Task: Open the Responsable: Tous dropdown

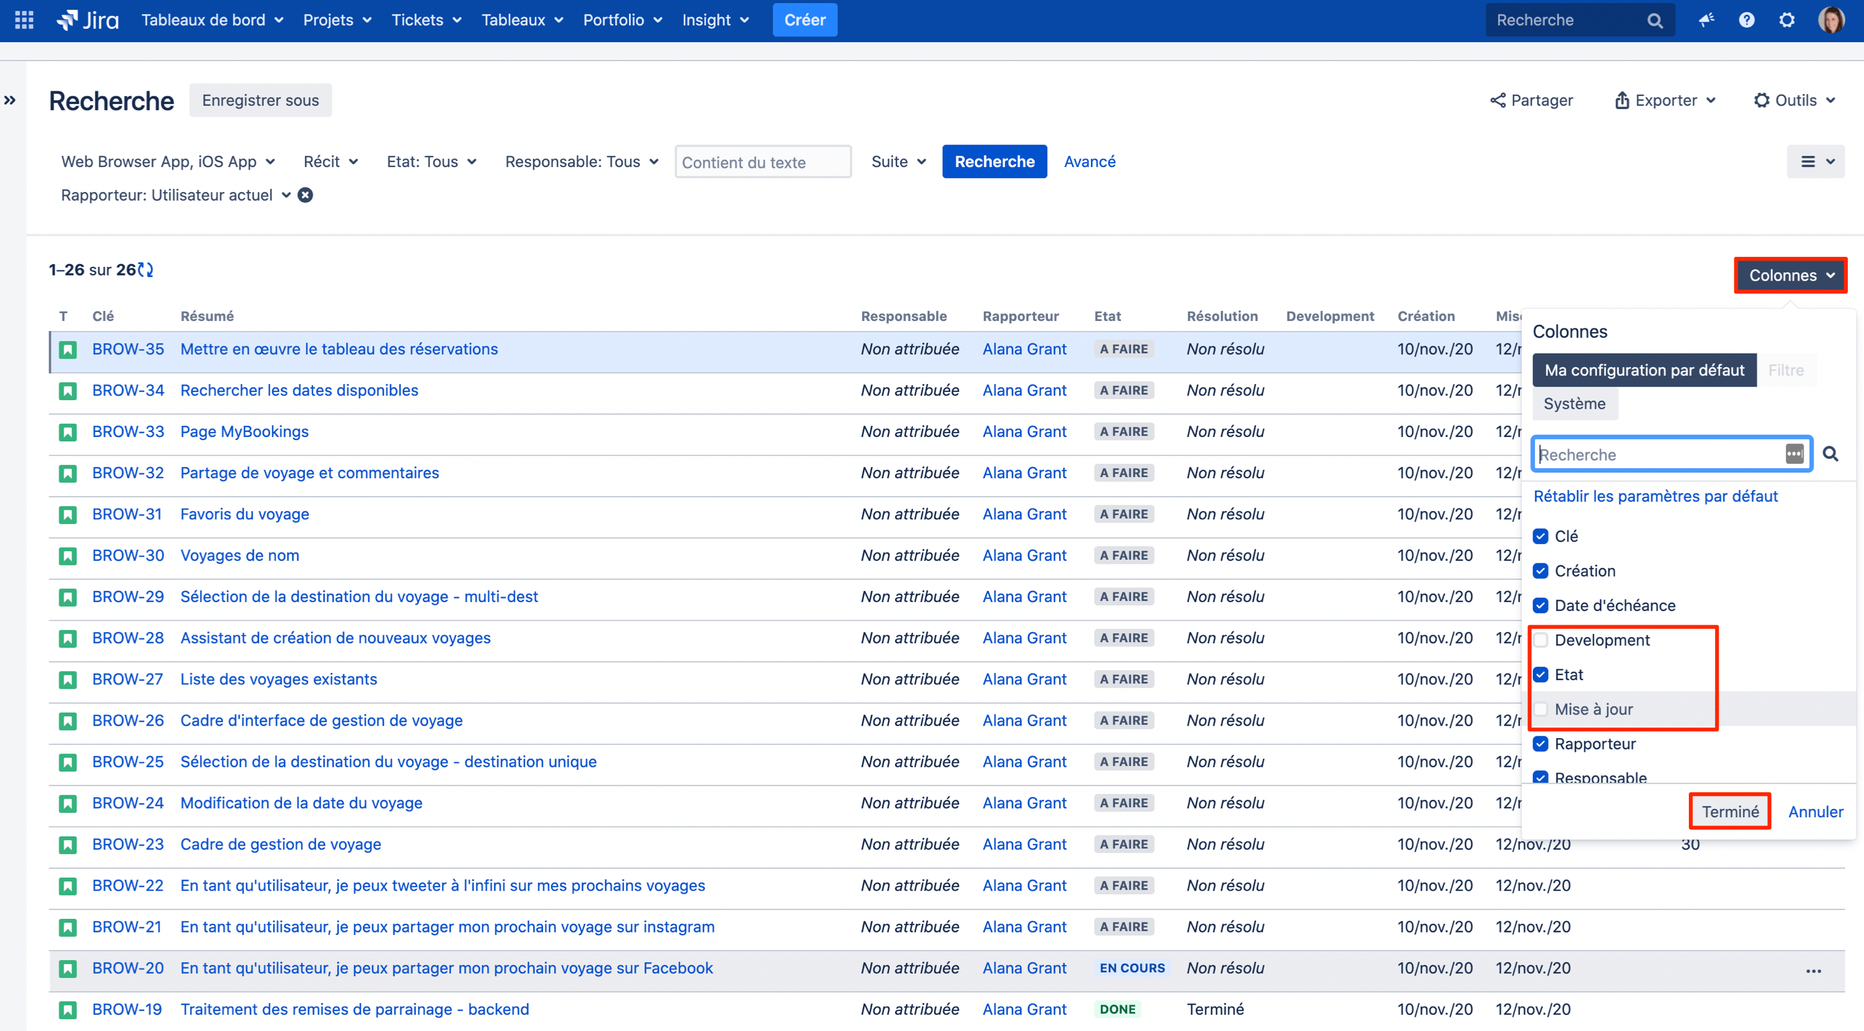Action: (581, 161)
